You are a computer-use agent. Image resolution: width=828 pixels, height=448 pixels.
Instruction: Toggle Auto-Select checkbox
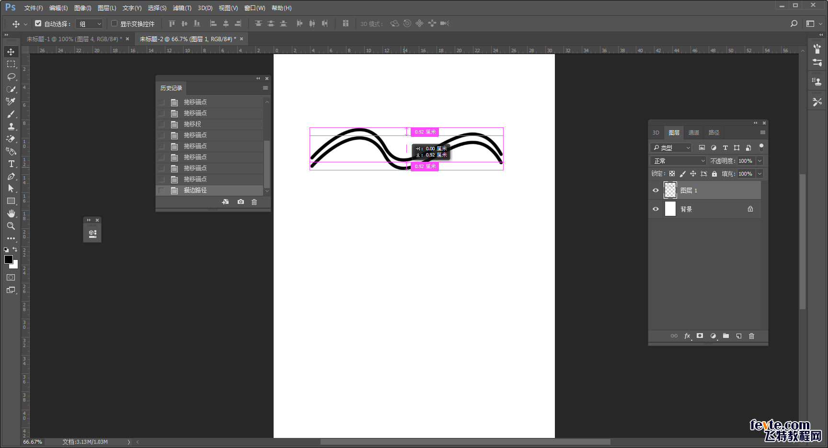38,23
